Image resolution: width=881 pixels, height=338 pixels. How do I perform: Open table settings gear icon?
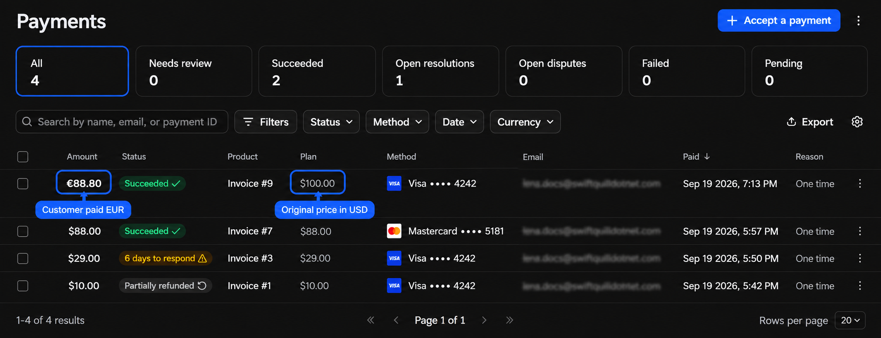coord(857,122)
